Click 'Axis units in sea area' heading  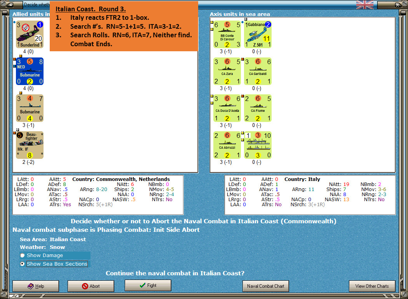(x=240, y=14)
